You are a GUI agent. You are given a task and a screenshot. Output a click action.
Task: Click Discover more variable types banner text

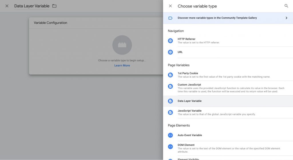[217, 18]
